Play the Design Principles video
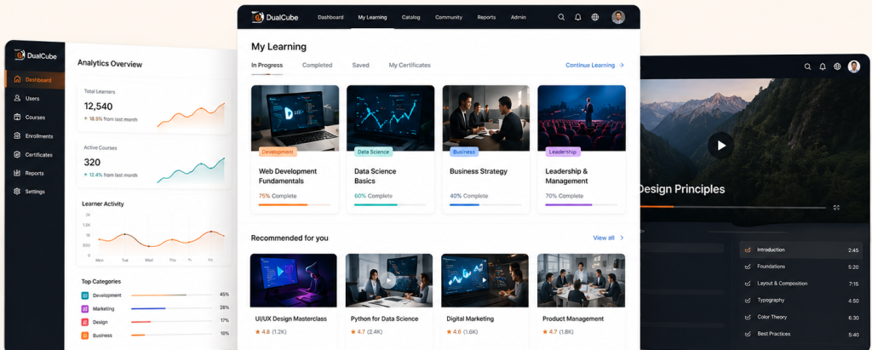The height and width of the screenshot is (350, 872). (721, 146)
